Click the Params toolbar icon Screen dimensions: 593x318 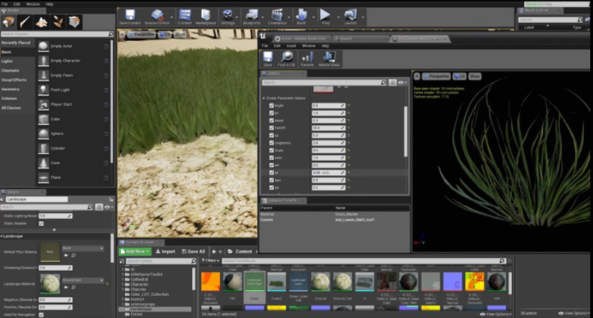[x=307, y=60]
